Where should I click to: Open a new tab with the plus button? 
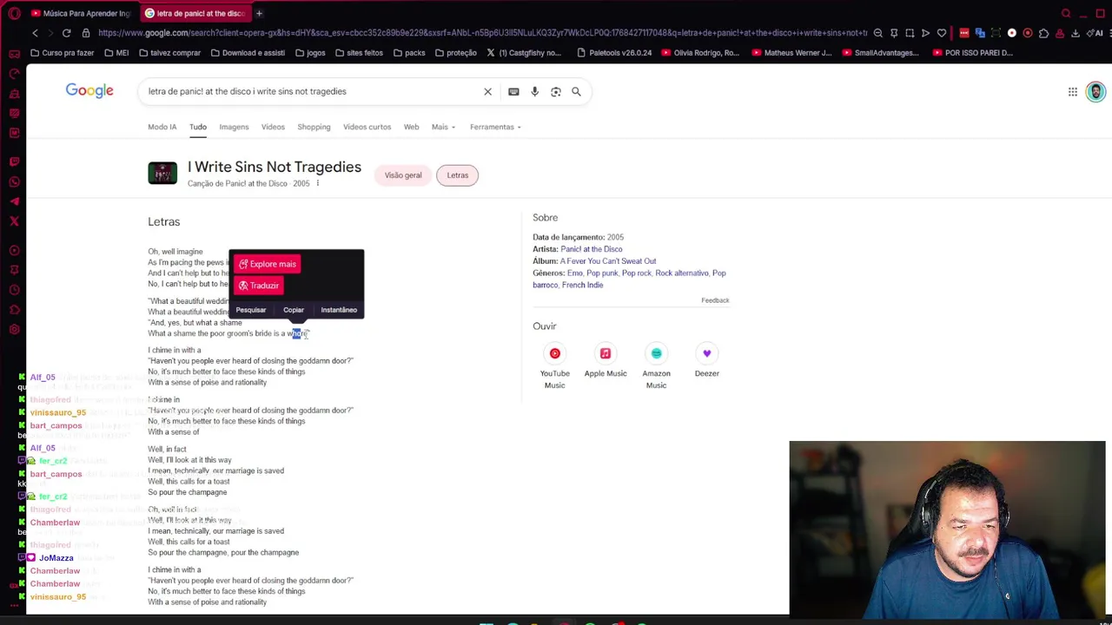click(259, 13)
